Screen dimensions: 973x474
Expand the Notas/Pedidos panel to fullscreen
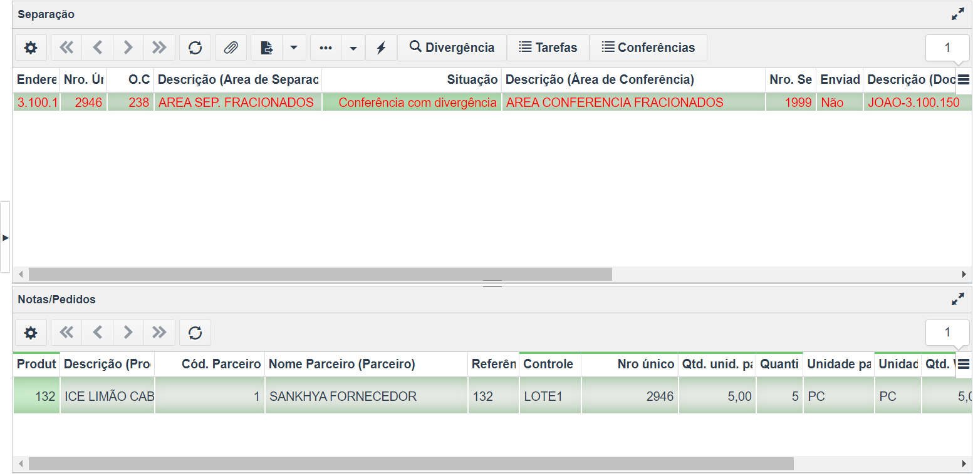pos(958,300)
